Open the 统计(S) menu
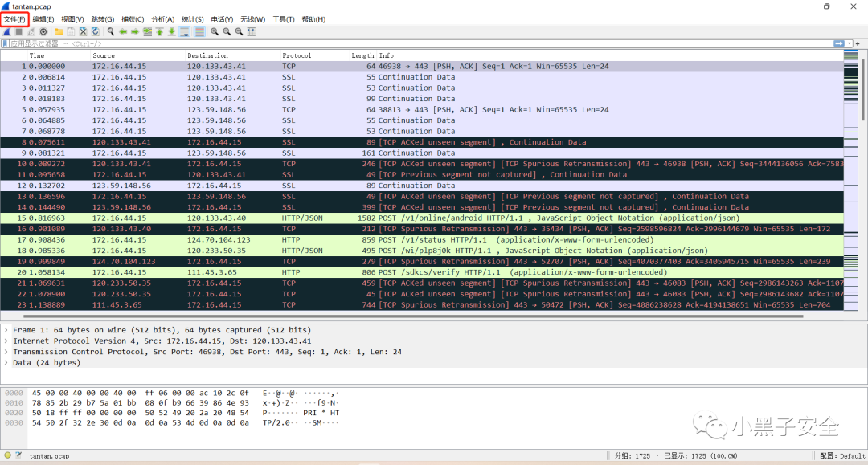The height and width of the screenshot is (465, 868). pyautogui.click(x=193, y=19)
